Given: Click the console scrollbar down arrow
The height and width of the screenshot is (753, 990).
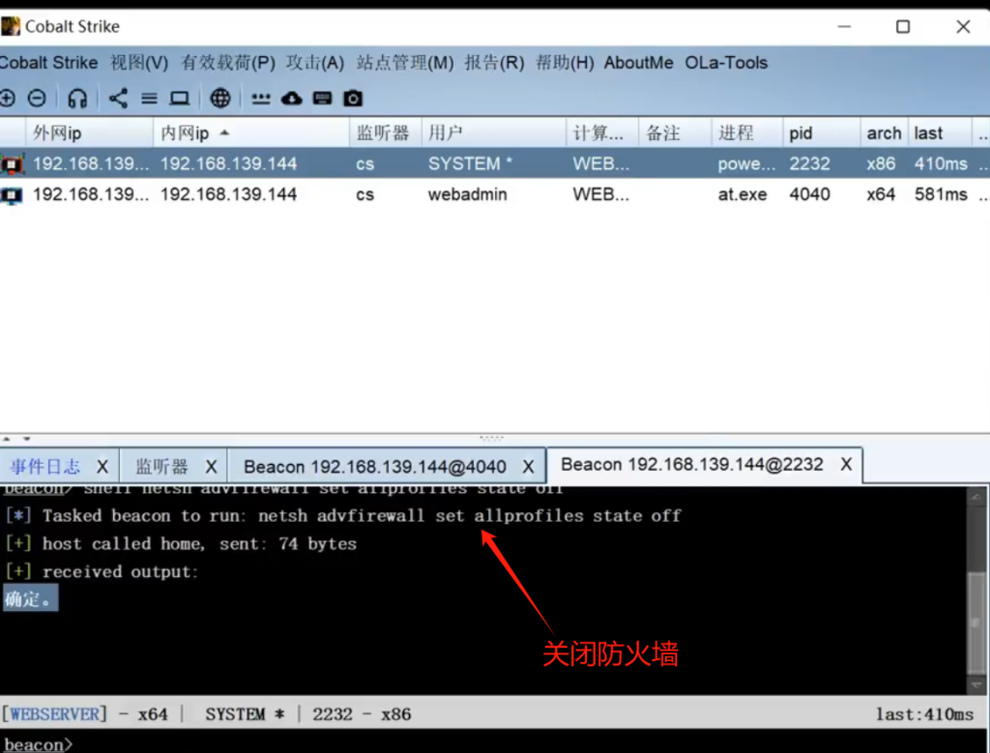Looking at the screenshot, I should (976, 684).
